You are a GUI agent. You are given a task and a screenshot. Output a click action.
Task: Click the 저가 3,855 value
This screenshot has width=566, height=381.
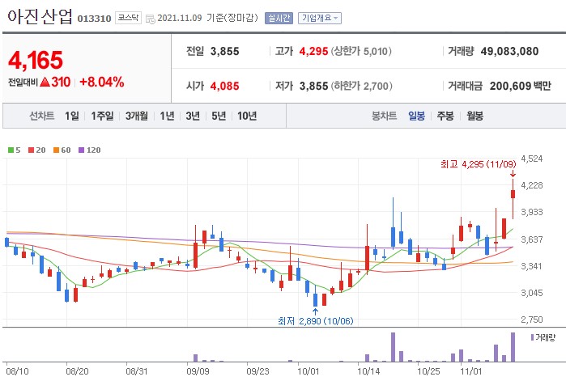coord(313,86)
